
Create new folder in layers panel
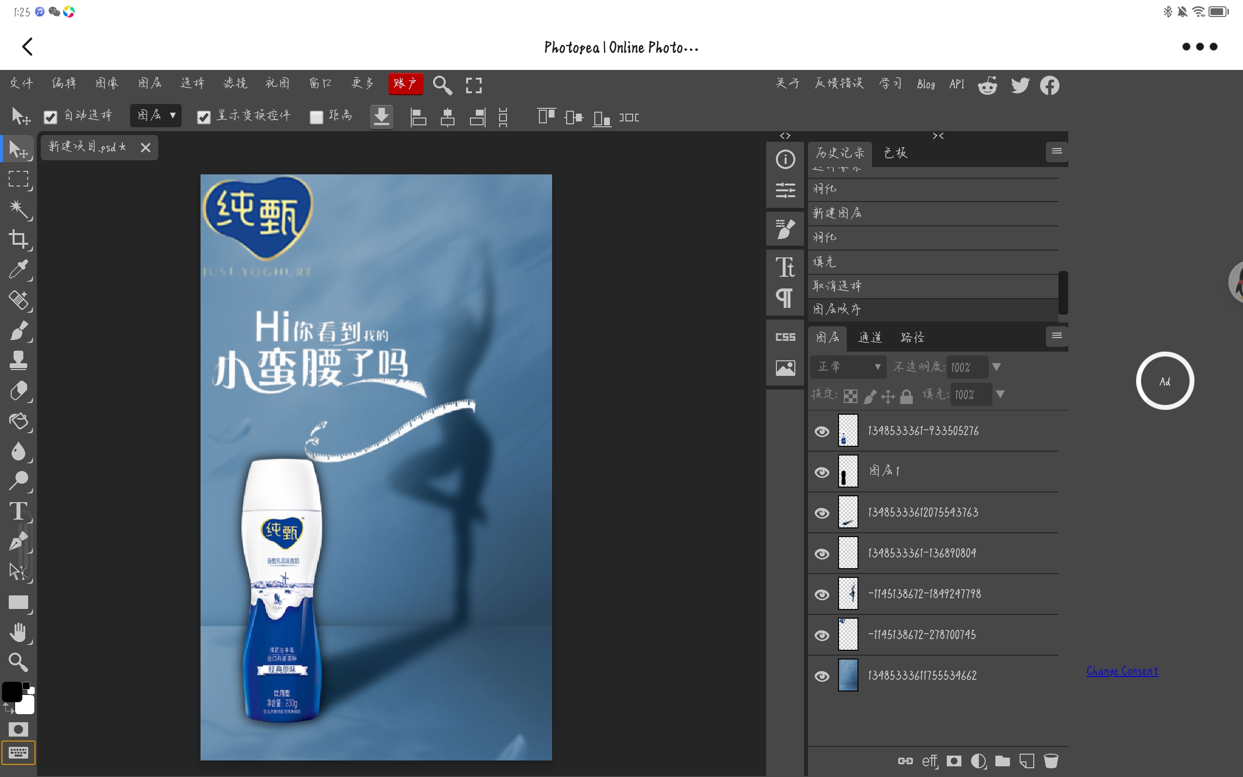[1003, 760]
